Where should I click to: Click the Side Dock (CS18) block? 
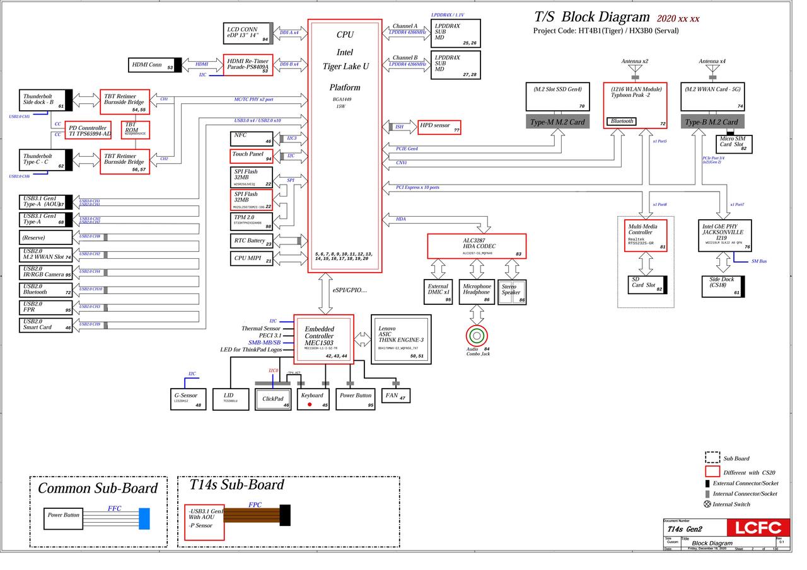click(x=723, y=287)
